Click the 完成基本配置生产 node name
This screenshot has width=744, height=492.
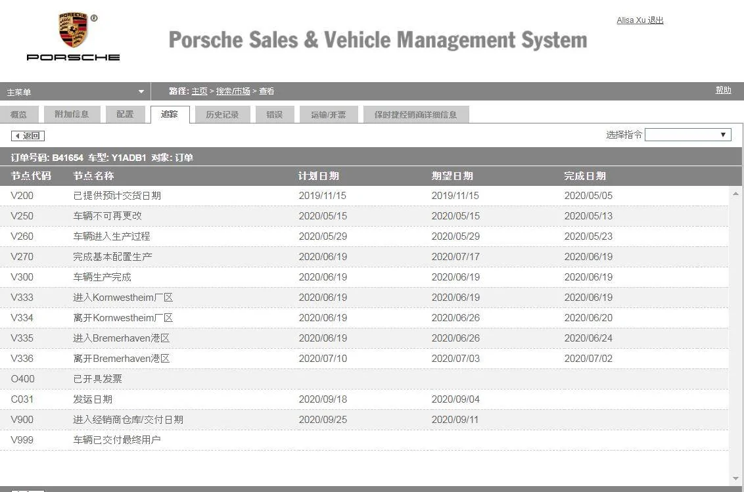tap(112, 257)
